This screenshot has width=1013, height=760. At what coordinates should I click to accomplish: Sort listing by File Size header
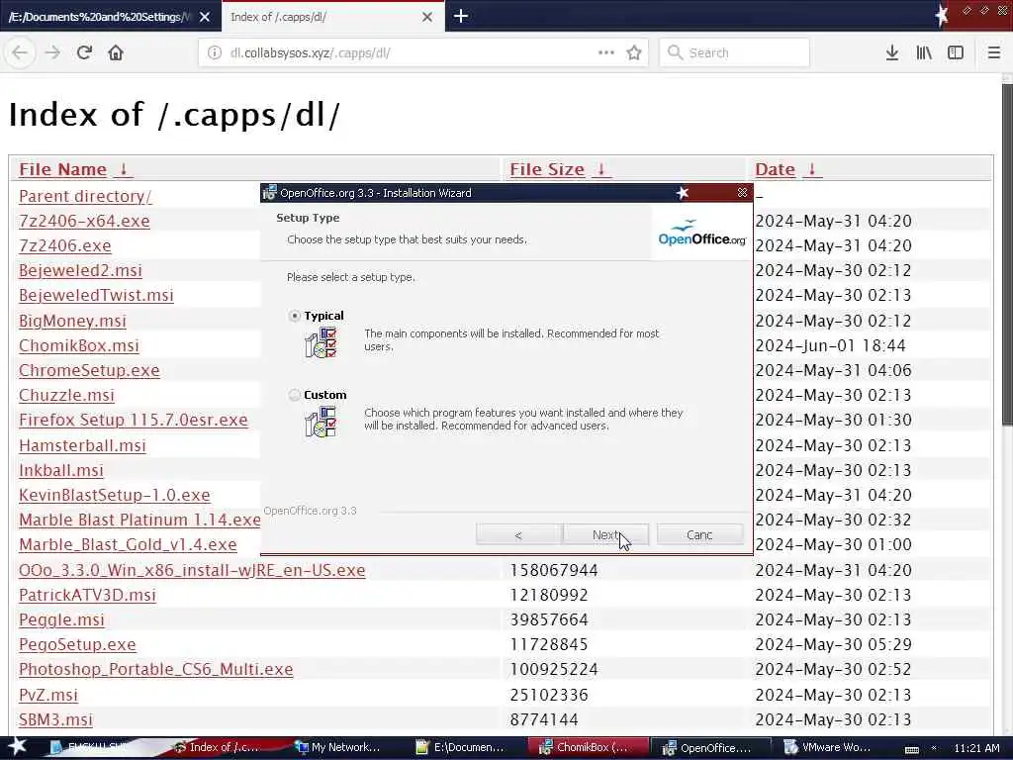pyautogui.click(x=547, y=169)
